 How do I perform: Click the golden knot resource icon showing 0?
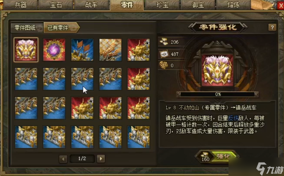163,65
